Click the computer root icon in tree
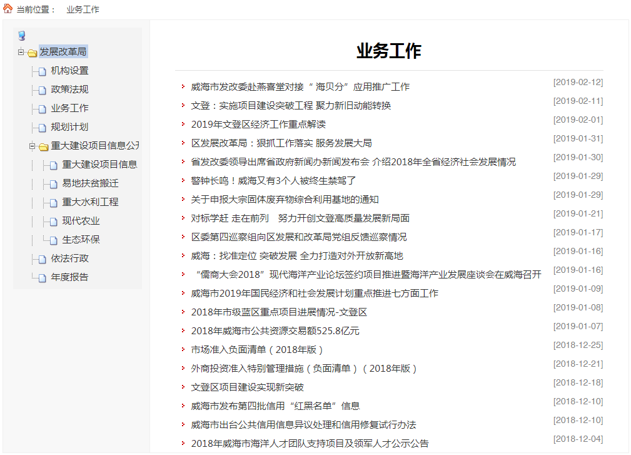This screenshot has height=455, width=631. click(x=22, y=36)
